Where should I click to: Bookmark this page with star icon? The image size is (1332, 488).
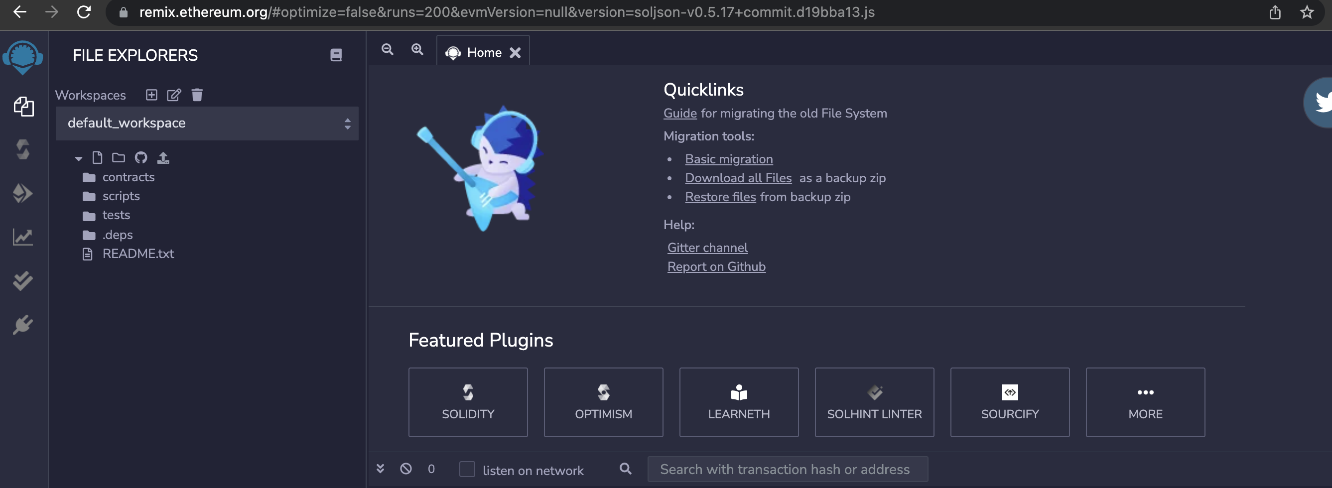pos(1307,12)
